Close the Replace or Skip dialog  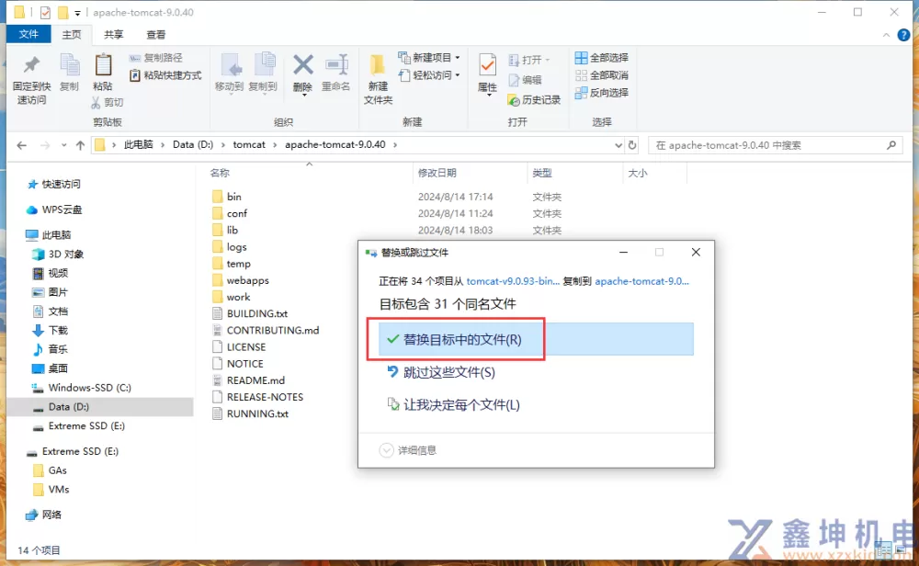(696, 252)
